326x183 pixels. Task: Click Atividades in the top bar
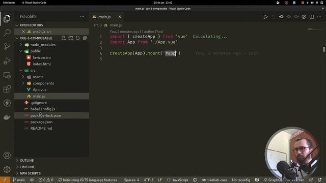9,3
